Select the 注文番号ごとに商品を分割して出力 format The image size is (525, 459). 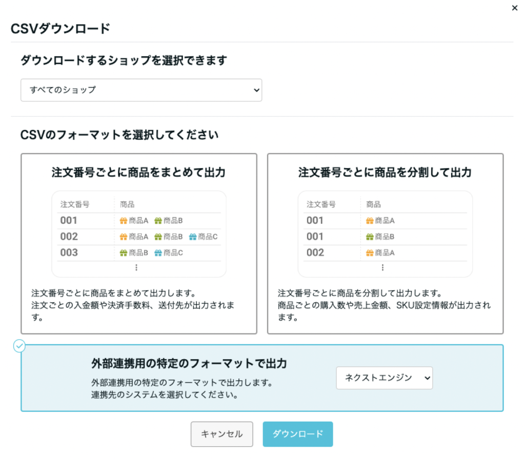385,173
